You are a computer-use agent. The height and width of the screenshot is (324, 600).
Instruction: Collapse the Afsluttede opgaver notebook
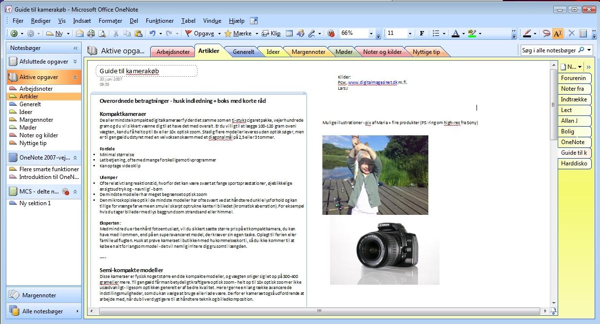coord(76,62)
